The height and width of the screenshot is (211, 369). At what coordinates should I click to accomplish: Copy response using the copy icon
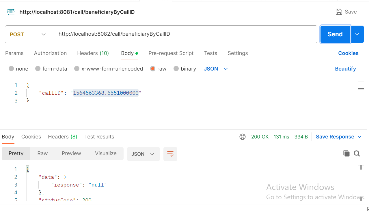(346, 153)
